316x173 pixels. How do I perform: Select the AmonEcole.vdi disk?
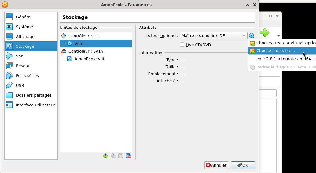tap(96, 59)
